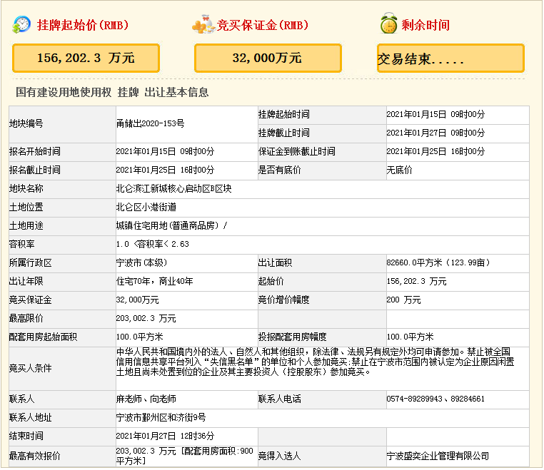The height and width of the screenshot is (470, 544).
Task: Click contact address 宁波市鄞州区和济街9号
Action: (161, 417)
